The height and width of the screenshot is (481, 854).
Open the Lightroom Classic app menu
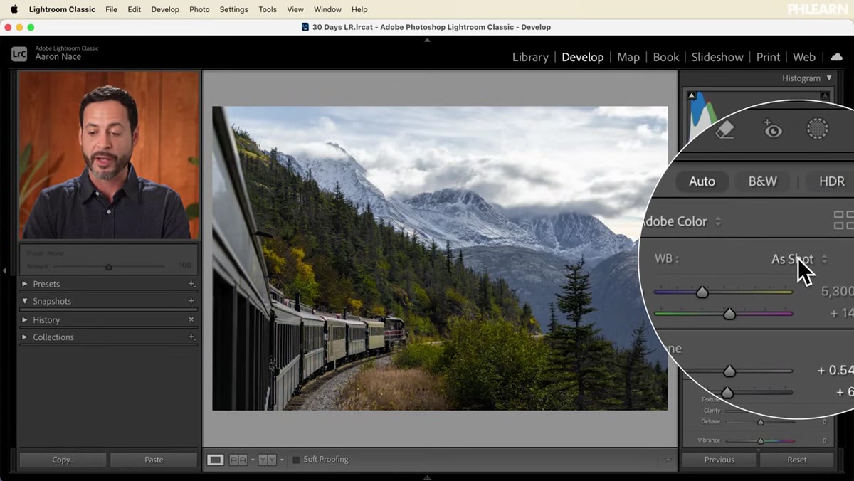tap(62, 9)
